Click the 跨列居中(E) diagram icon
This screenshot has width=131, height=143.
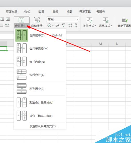click(x=21, y=89)
